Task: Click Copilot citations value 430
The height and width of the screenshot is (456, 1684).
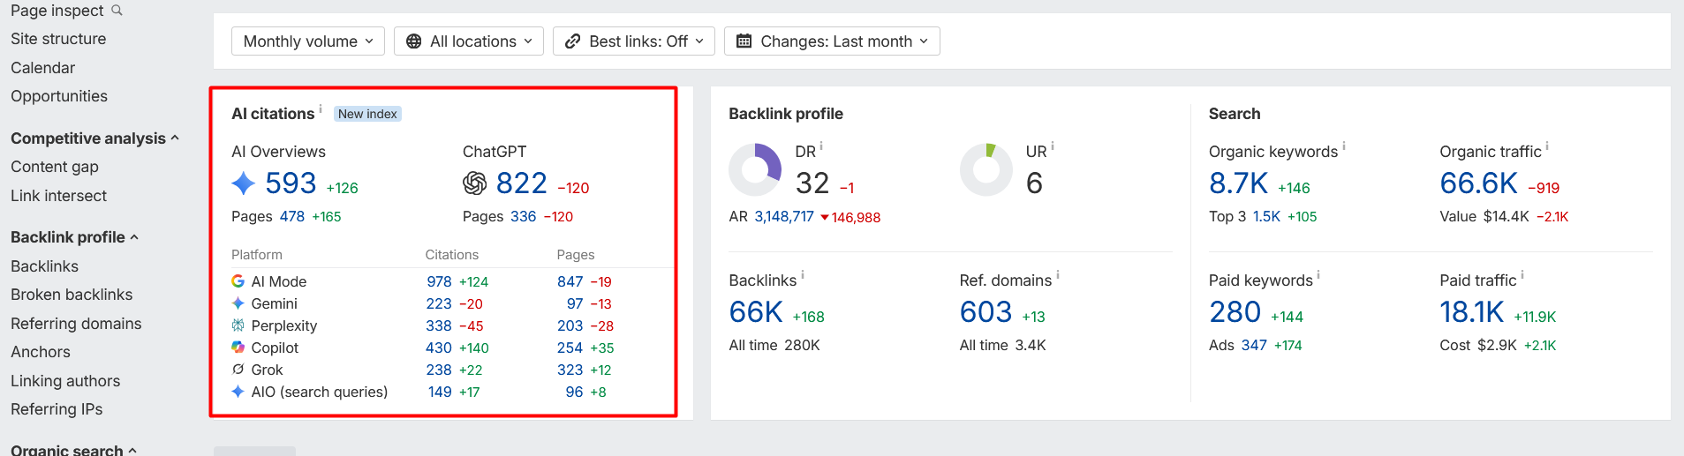Action: pyautogui.click(x=439, y=348)
